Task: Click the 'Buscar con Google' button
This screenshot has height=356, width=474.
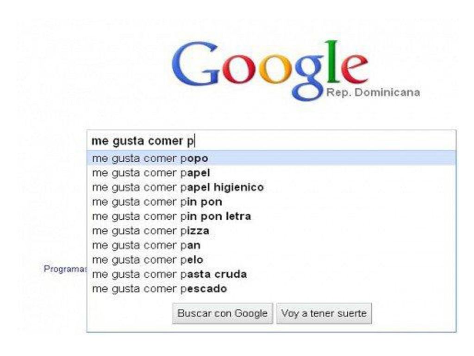Action: click(x=223, y=313)
